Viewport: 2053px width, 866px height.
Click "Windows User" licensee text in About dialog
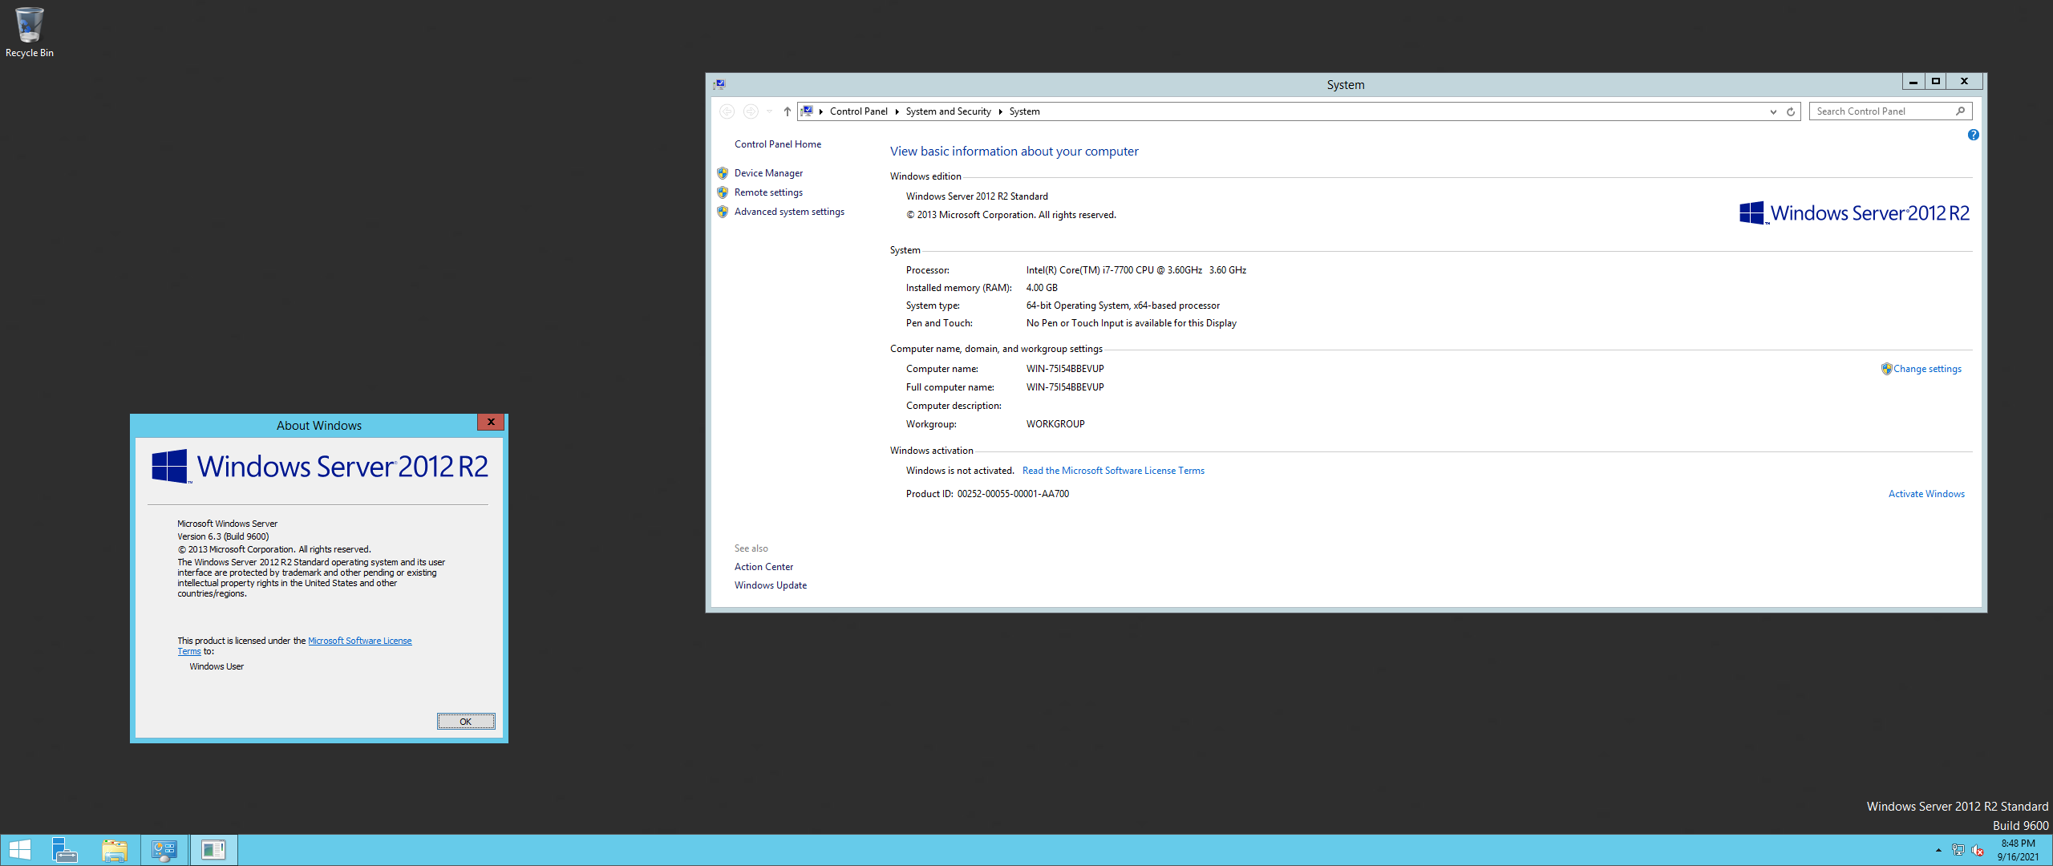[x=217, y=666]
